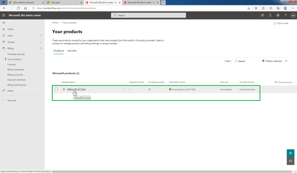The height and width of the screenshot is (173, 297).
Task: Open Settings gear in header
Action: tap(278, 15)
